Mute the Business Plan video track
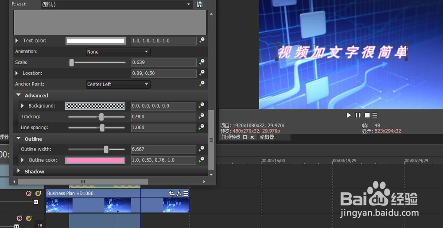Screen dimensions: 443x228 (28, 193)
